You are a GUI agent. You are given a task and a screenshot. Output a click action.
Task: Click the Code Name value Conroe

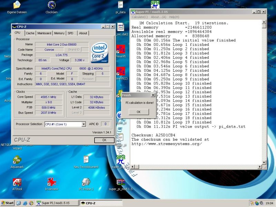click(x=49, y=50)
